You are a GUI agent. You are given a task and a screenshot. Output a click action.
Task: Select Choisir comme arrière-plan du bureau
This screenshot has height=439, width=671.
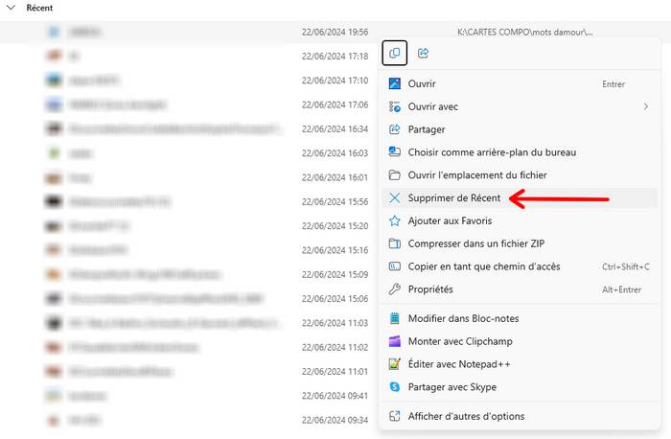520,152
